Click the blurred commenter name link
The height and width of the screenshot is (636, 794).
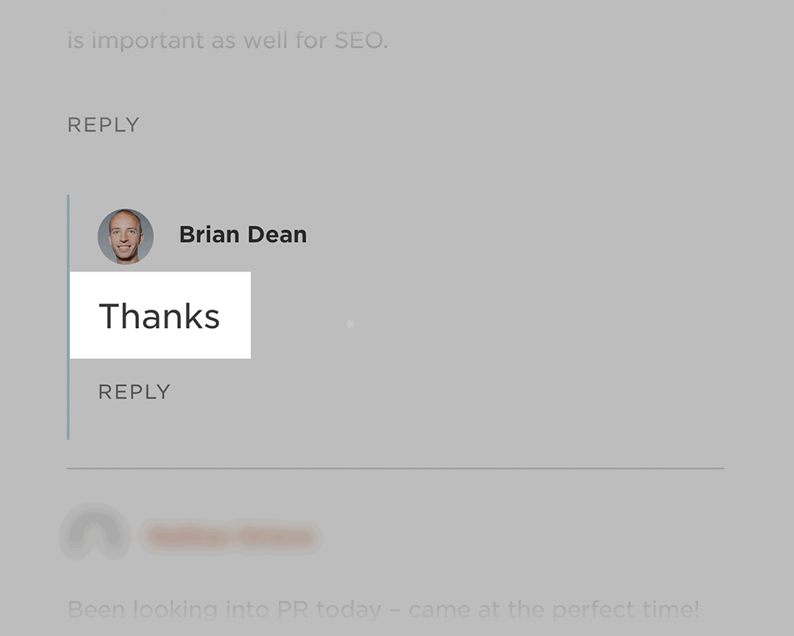coord(230,536)
